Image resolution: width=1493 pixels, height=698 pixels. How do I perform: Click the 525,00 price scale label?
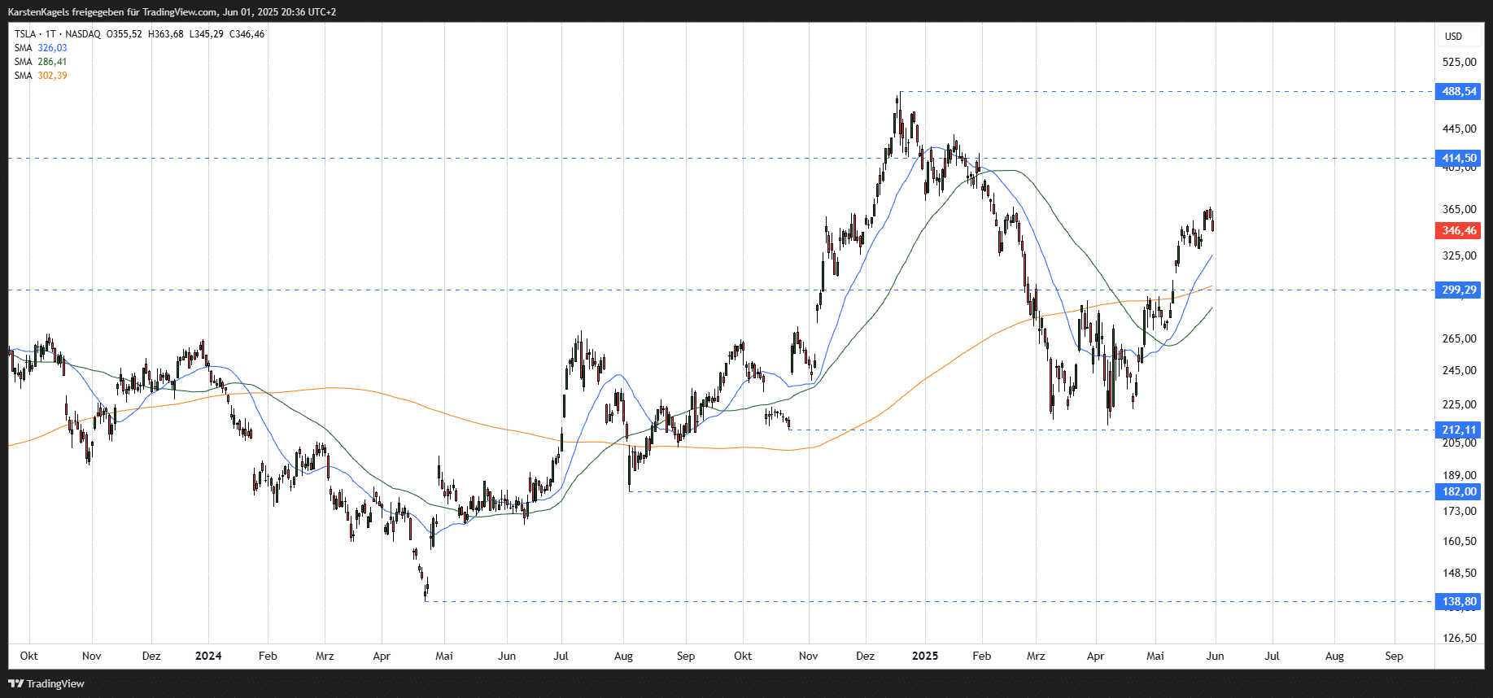click(1459, 62)
